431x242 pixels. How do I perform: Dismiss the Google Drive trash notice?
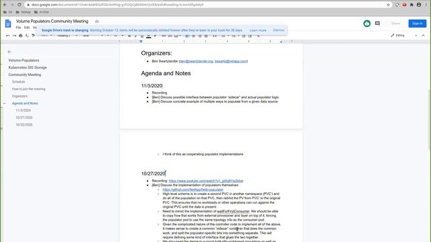[x=278, y=30]
